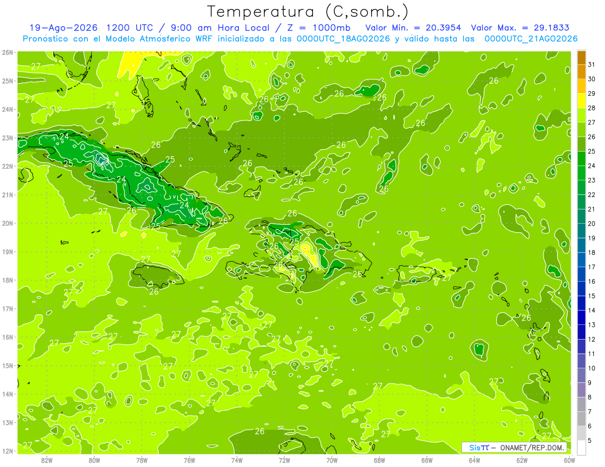The image size is (605, 467).
Task: Click the "ONAMET/REP.DOM." credit label
Action: [532, 447]
